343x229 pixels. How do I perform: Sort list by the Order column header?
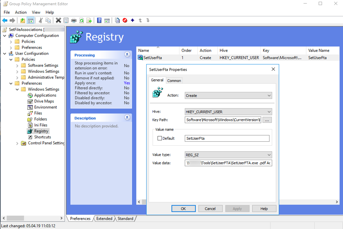click(188, 50)
